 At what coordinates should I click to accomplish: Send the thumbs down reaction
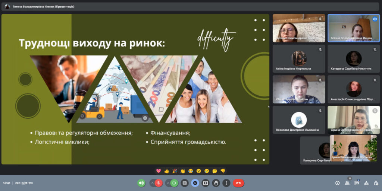(x=223, y=171)
